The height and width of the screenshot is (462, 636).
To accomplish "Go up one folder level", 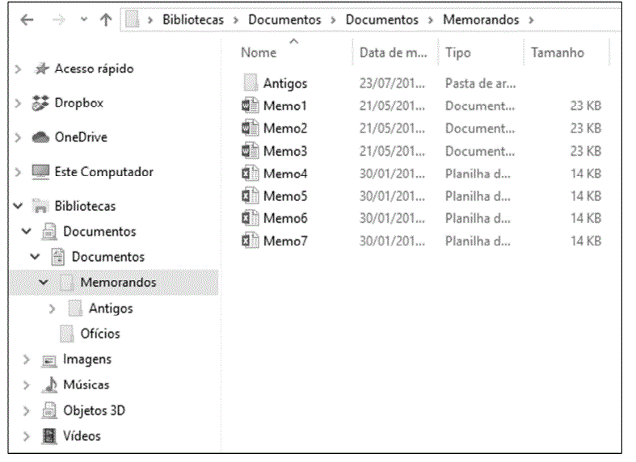I will 107,19.
